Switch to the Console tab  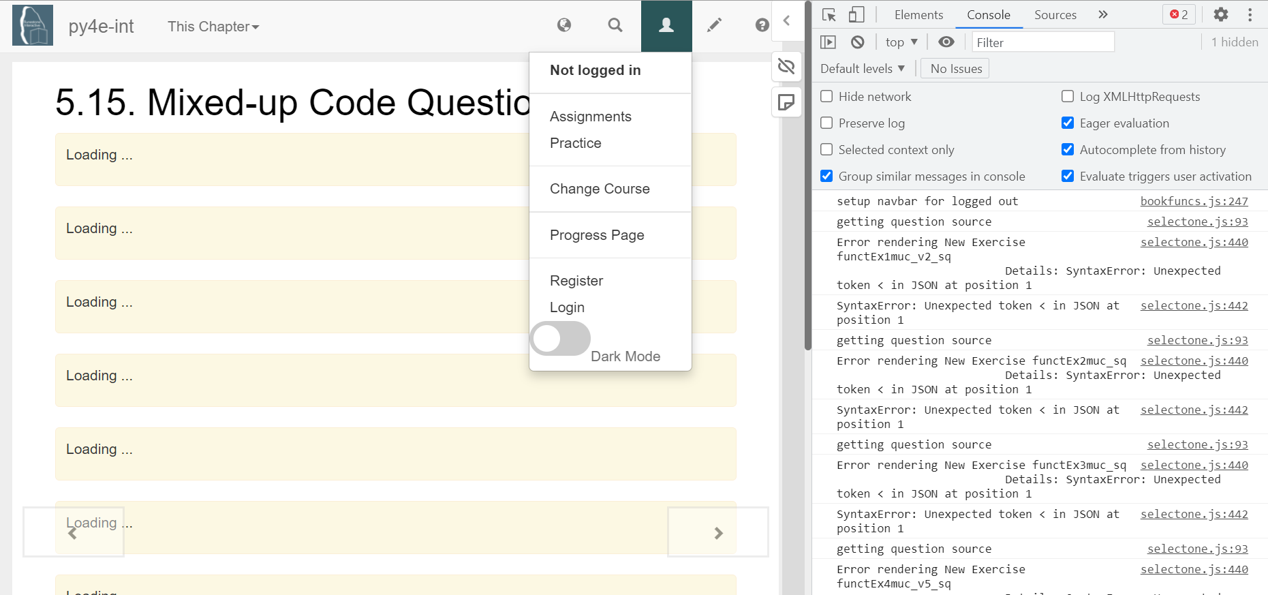[989, 14]
